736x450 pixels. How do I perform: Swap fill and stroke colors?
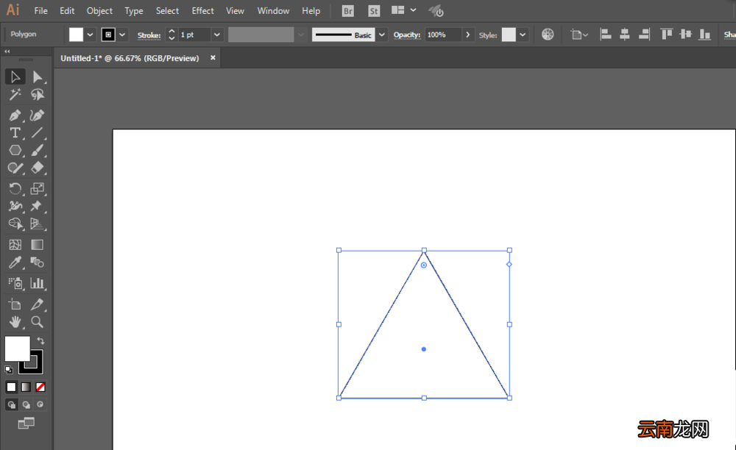coord(40,340)
